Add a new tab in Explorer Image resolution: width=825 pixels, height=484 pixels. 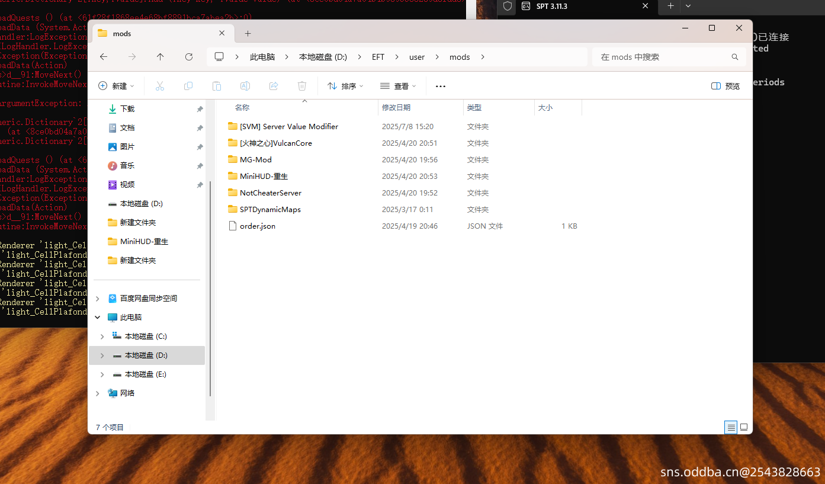[248, 34]
